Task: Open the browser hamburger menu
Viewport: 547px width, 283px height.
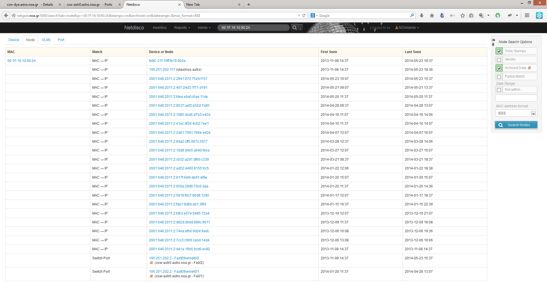Action: pos(527,15)
